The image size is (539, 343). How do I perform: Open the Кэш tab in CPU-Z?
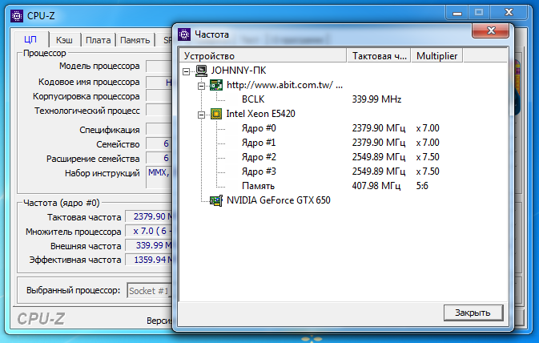(x=65, y=40)
